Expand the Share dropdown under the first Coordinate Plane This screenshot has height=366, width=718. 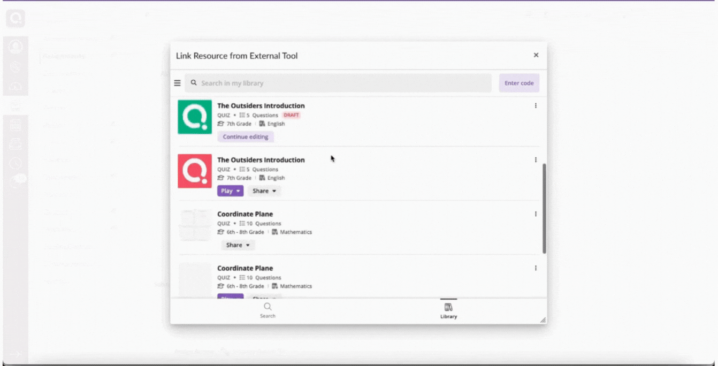tap(238, 245)
